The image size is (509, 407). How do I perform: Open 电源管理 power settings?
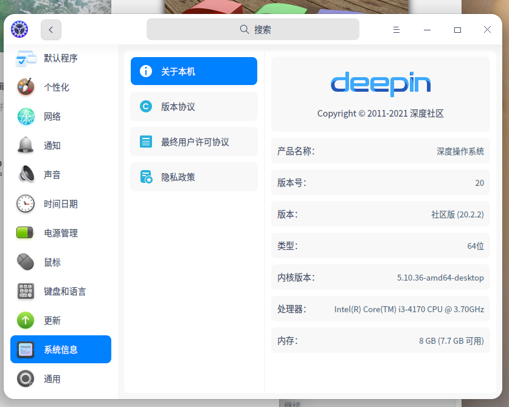61,233
